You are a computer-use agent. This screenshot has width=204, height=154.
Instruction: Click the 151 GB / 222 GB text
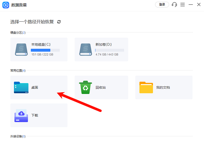(x=42, y=55)
